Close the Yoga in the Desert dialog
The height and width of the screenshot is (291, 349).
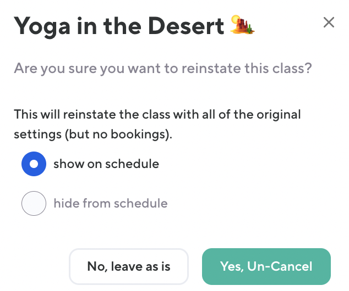[x=329, y=23]
